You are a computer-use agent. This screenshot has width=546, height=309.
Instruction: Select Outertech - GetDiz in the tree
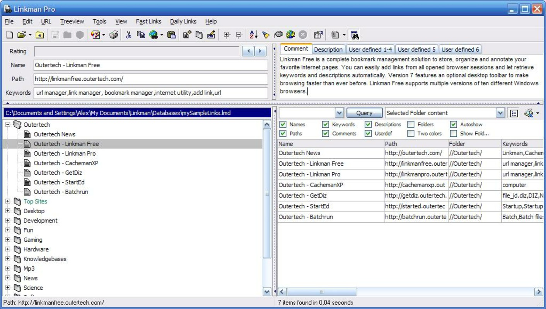[x=58, y=173]
